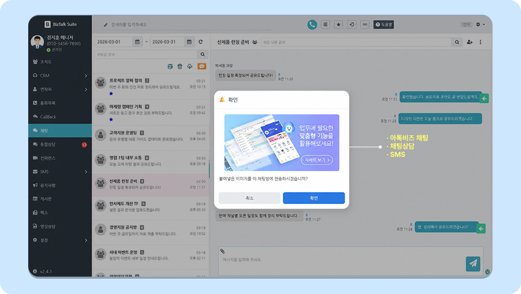Click the paper plane send message button
The width and height of the screenshot is (521, 294).
coord(473,264)
